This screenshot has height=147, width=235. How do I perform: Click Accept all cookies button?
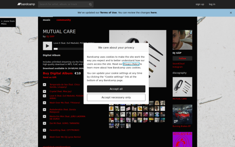tap(116, 89)
